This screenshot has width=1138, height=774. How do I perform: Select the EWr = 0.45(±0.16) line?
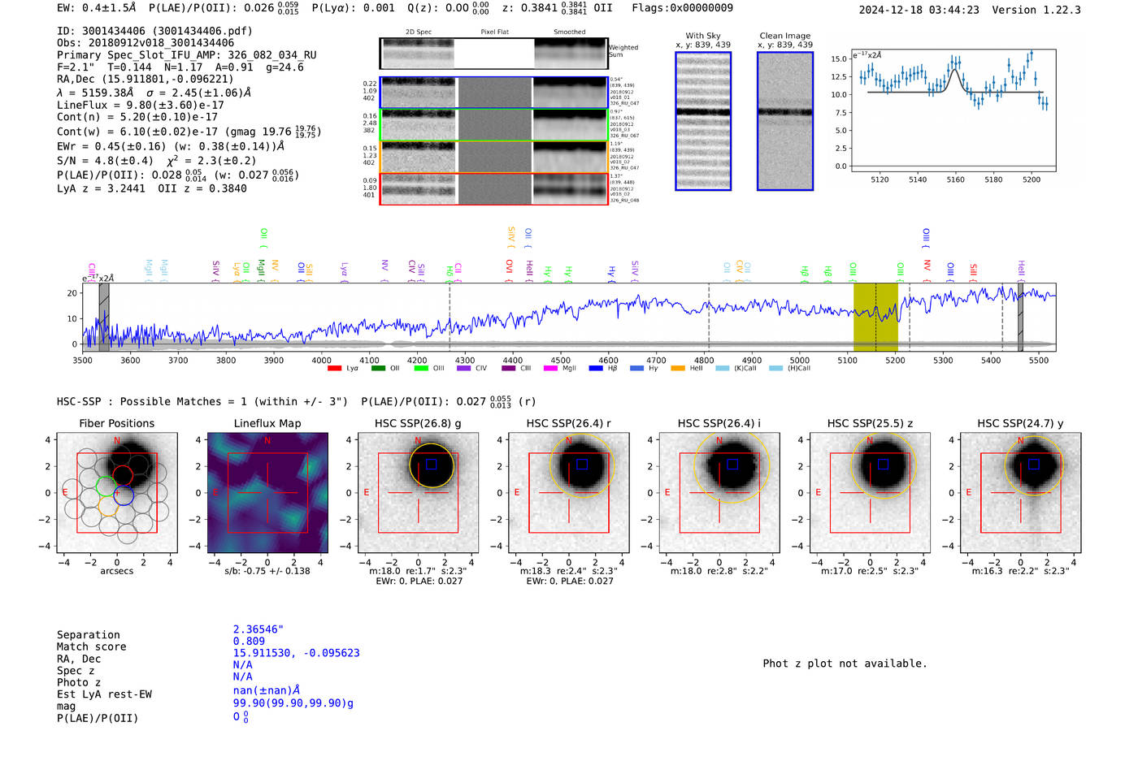[x=171, y=146]
